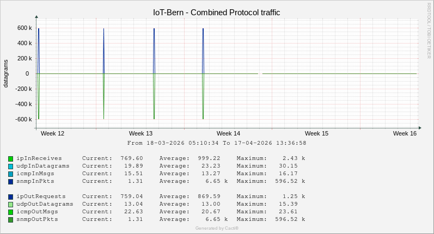The height and width of the screenshot is (234, 434).
Task: Click the graph title IoT-Bern Combined Protocol traffic
Action: tap(217, 12)
